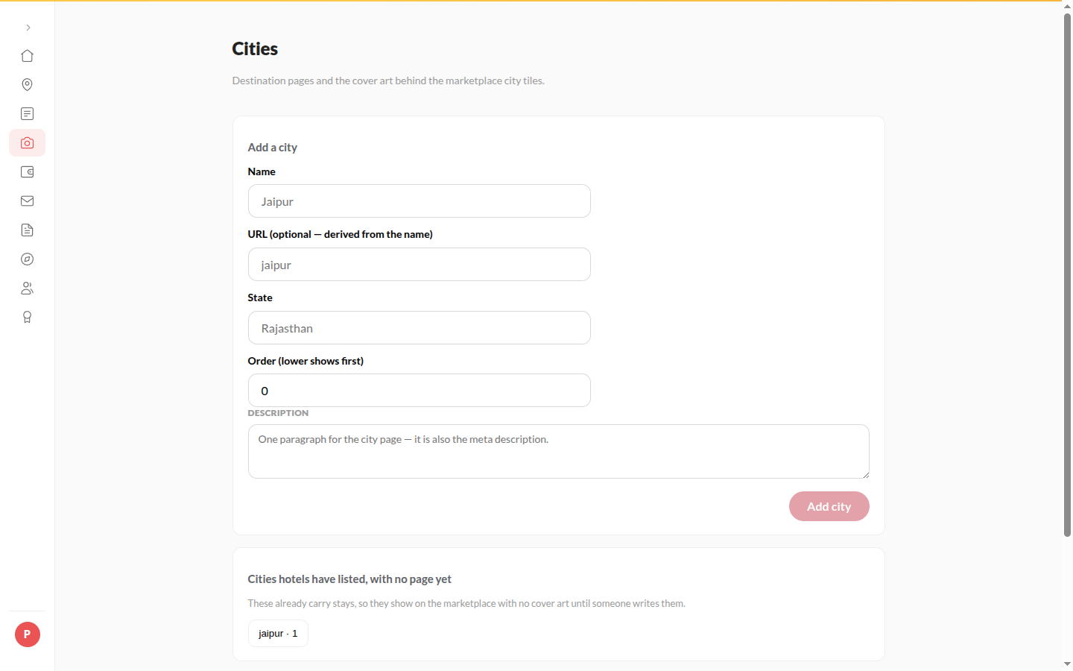Click 'Add a city' section title

coord(273,148)
